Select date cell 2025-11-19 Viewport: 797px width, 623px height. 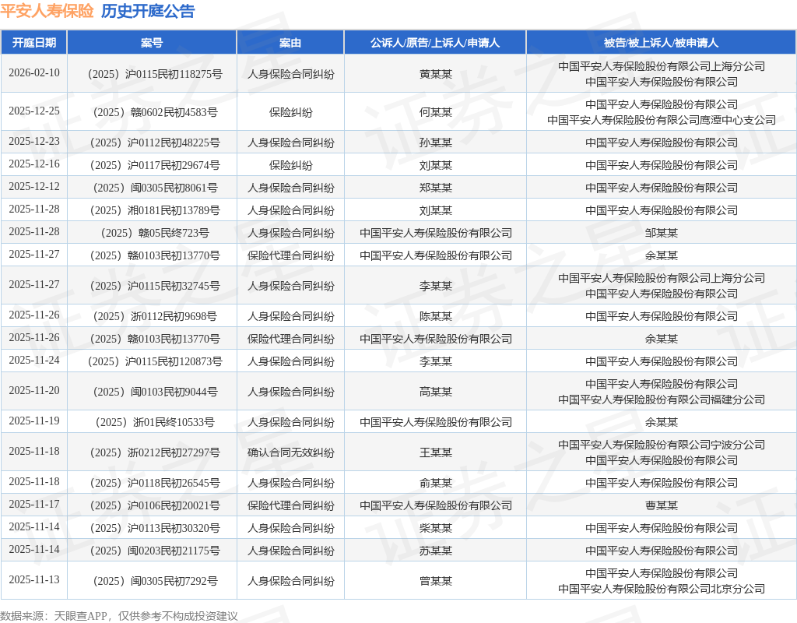pyautogui.click(x=34, y=421)
